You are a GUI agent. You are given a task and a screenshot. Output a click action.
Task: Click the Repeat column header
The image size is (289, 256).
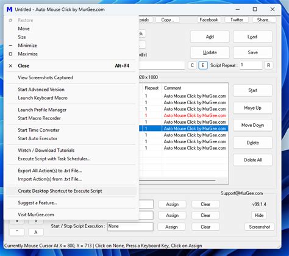click(x=152, y=88)
